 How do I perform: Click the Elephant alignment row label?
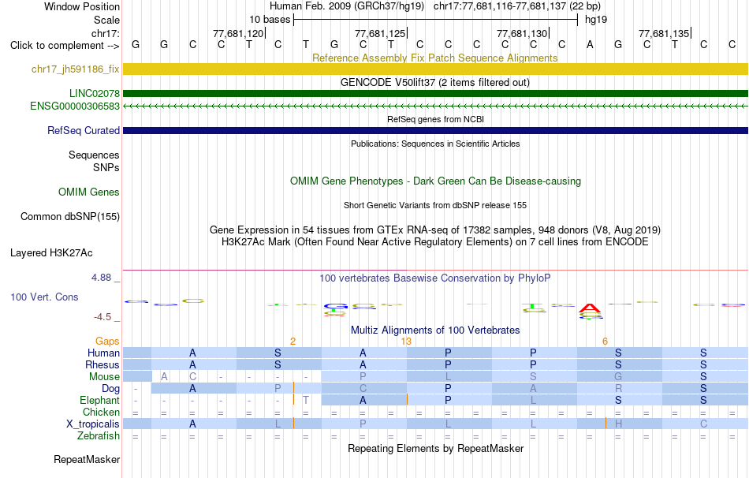coord(99,400)
